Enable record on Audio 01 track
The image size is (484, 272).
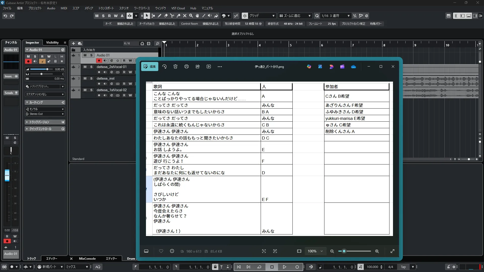99,61
